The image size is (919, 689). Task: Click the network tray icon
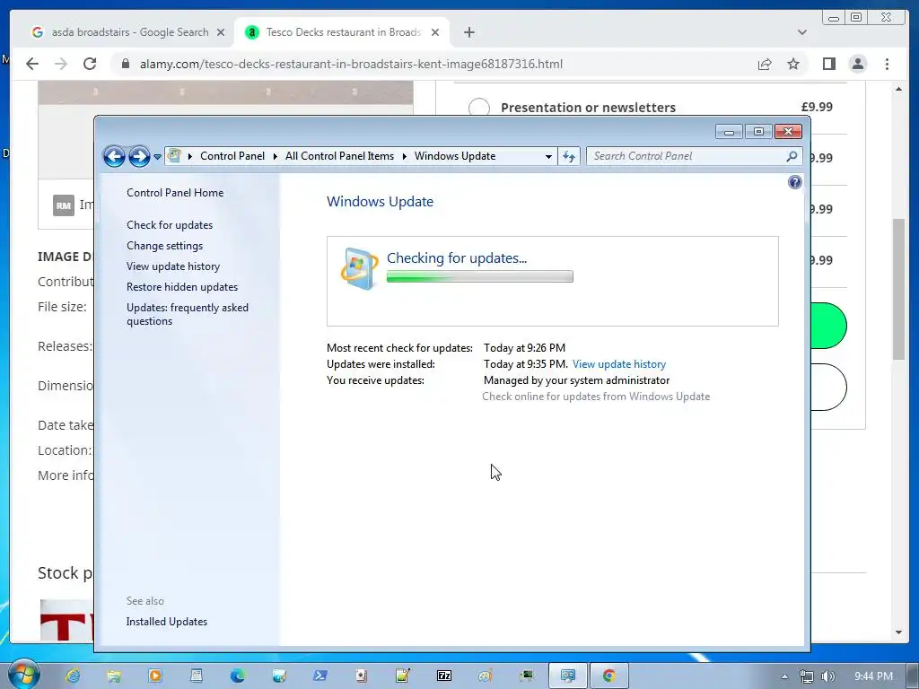pos(807,676)
